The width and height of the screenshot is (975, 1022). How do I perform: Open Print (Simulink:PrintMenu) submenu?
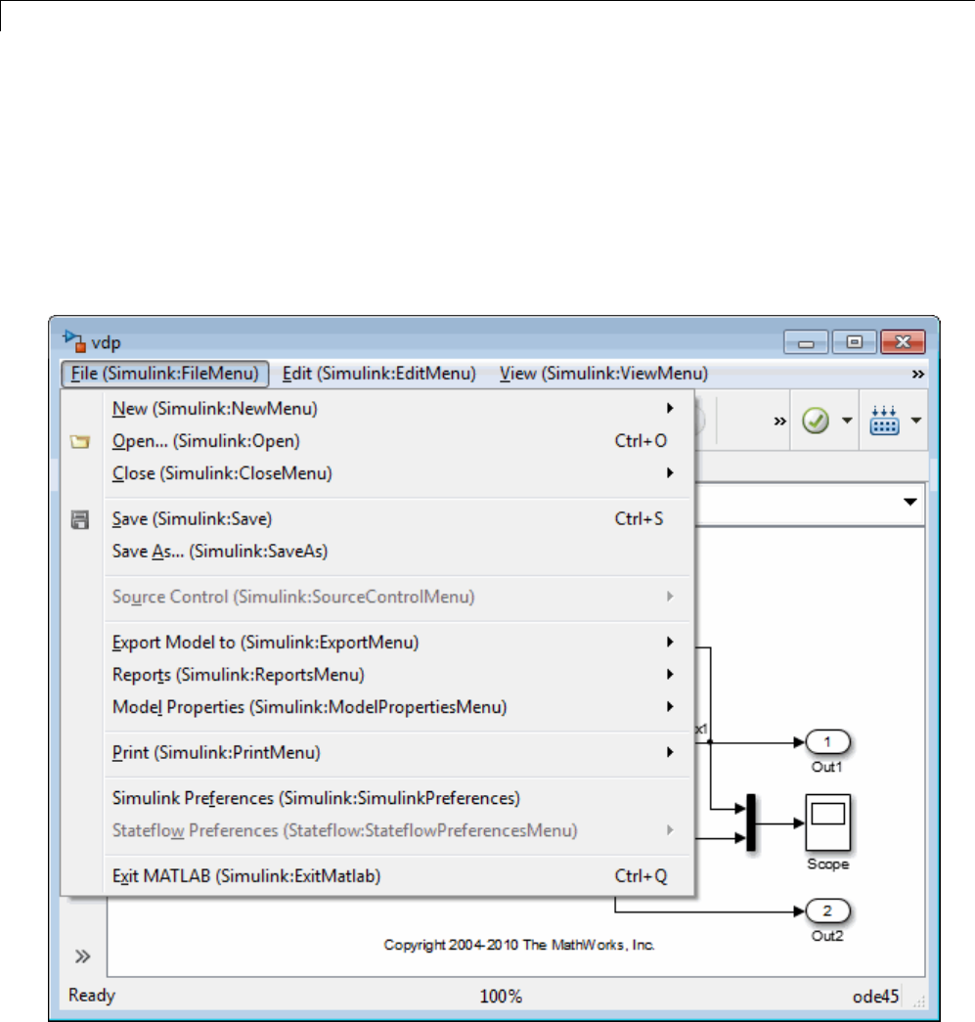398,753
